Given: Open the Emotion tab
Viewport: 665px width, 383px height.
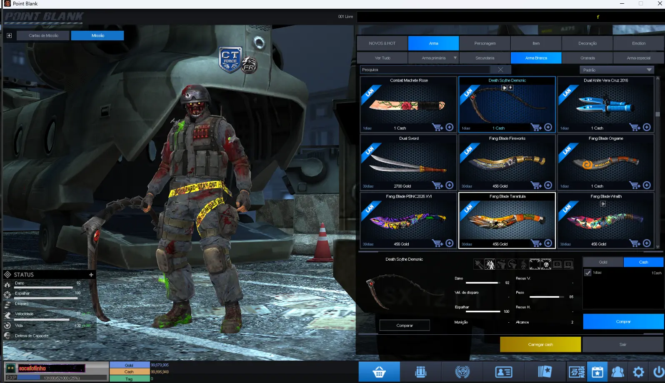Looking at the screenshot, I should tap(639, 43).
